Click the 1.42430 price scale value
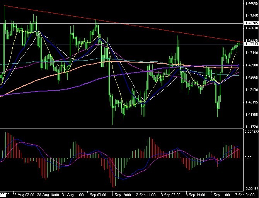This screenshot has height=198, width=259. pyautogui.click(x=252, y=90)
